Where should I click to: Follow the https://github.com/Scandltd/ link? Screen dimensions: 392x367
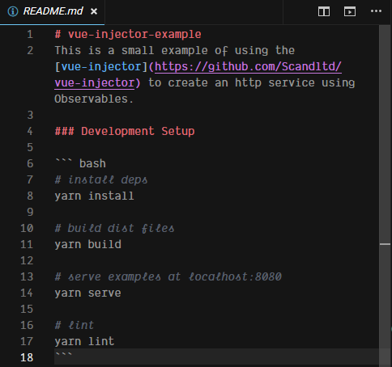tap(248, 66)
